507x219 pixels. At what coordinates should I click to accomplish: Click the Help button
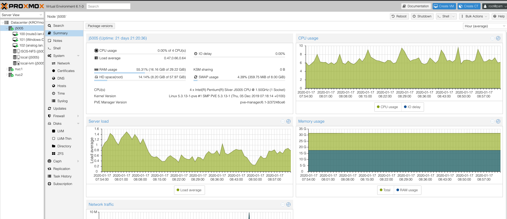click(x=499, y=16)
